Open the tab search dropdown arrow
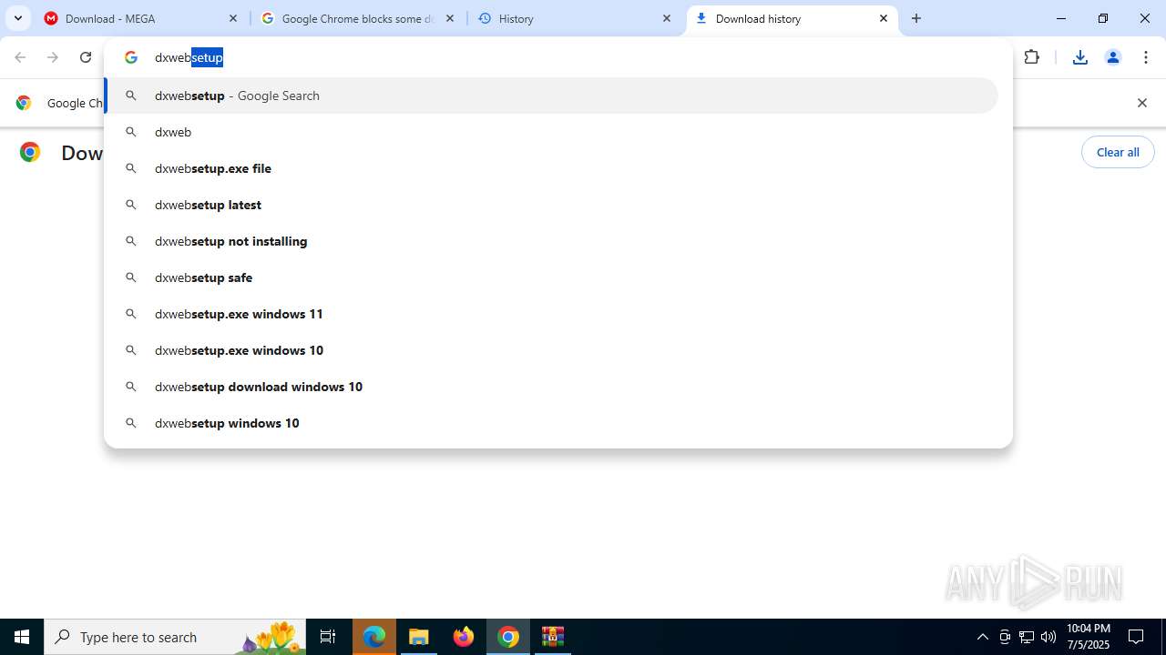This screenshot has width=1166, height=655. 18,18
